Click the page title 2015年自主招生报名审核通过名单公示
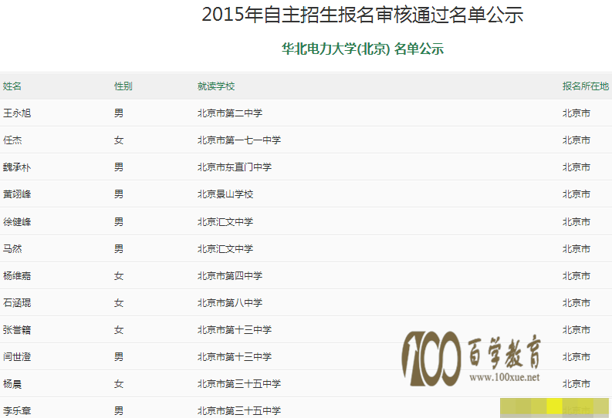The width and height of the screenshot is (612, 418). (362, 15)
